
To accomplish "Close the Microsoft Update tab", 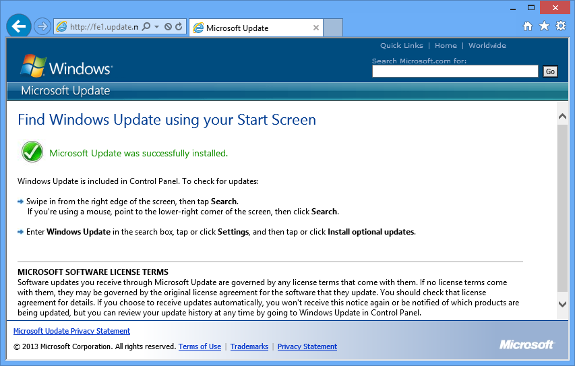I will (x=315, y=28).
